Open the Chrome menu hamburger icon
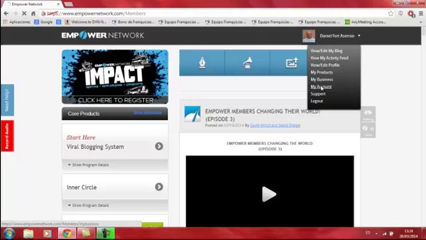Viewport: 426px width, 240px height. click(x=421, y=14)
